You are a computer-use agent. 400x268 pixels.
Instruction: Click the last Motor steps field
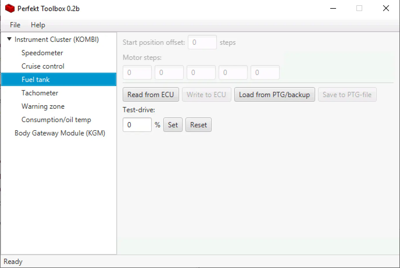pyautogui.click(x=265, y=73)
